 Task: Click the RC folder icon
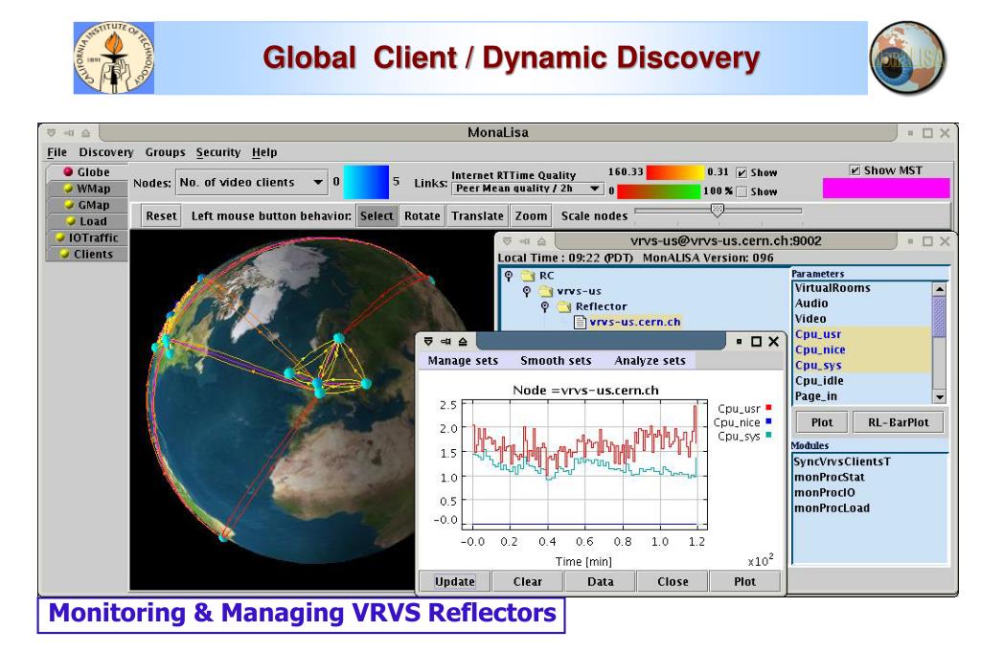pyautogui.click(x=528, y=276)
